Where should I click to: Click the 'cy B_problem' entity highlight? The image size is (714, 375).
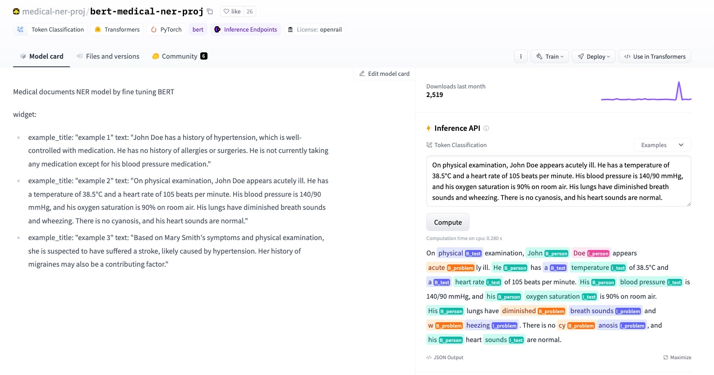point(576,325)
